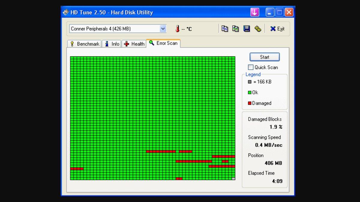
Task: Click the copy text to clipboard icon
Action: [x=225, y=29]
